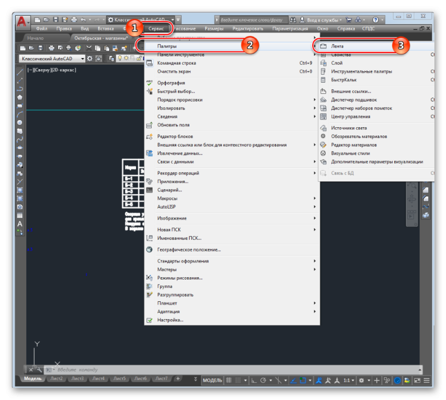Open the annotation scale 1:1 dropdown
Viewport: 446px width, 400px height.
click(349, 380)
